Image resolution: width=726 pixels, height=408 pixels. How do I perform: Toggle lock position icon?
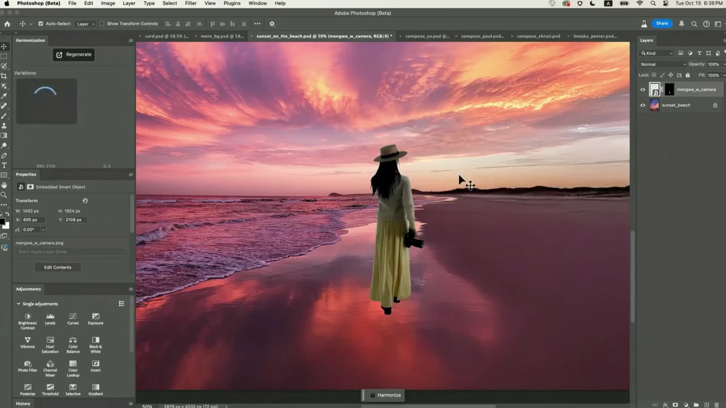670,75
